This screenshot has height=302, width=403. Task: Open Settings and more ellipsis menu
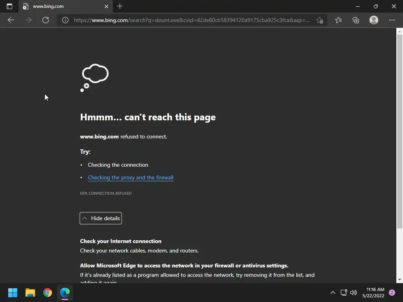coord(392,20)
